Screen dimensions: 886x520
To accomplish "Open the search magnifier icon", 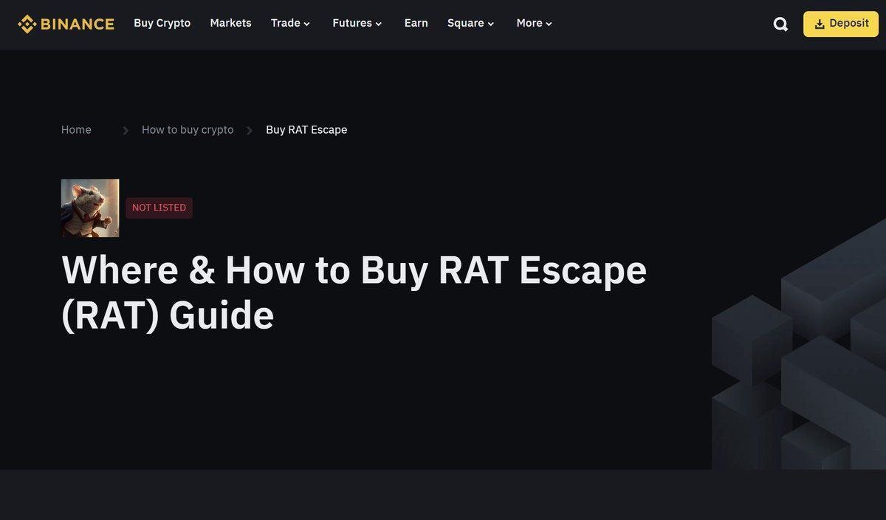I will click(780, 24).
